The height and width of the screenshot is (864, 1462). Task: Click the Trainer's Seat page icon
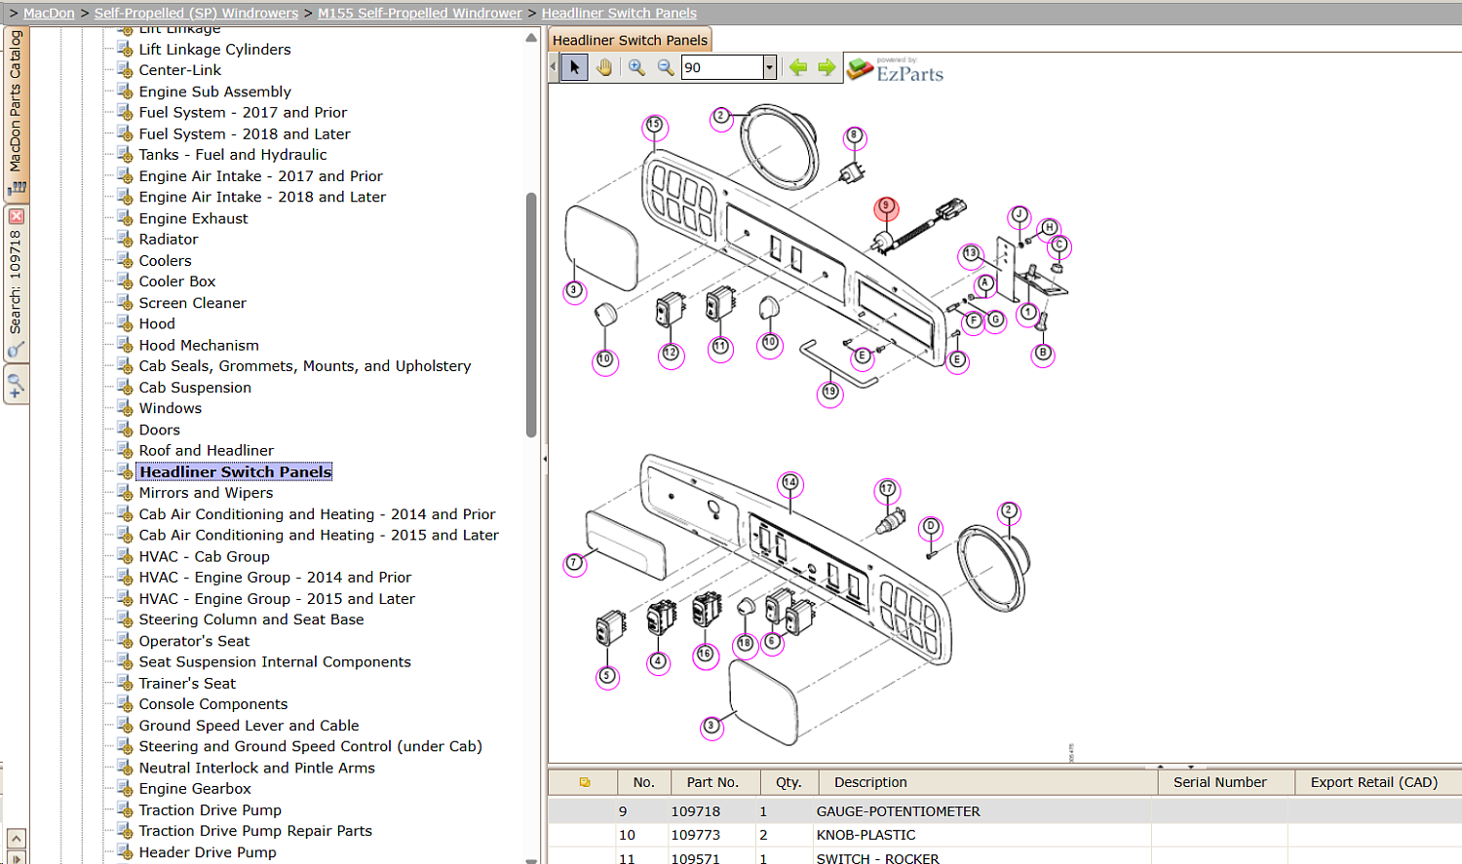125,683
